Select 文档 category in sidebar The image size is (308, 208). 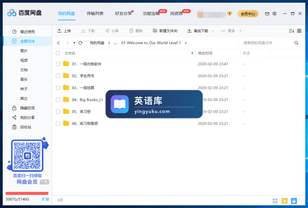[x=24, y=70]
